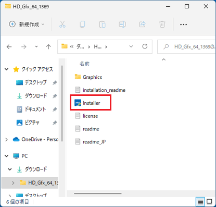Click the Graphics folder icon

[78, 77]
